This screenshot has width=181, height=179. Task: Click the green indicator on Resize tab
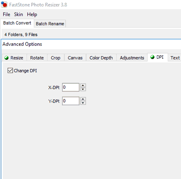coord(6,58)
